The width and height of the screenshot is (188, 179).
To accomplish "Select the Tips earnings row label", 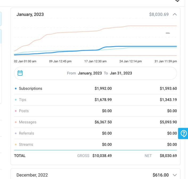I will coord(23,100).
